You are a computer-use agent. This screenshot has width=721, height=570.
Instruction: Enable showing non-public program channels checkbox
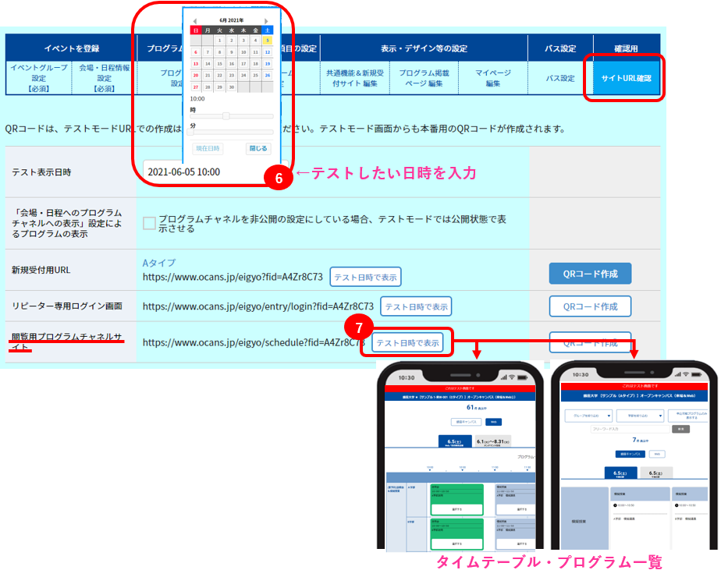click(149, 224)
